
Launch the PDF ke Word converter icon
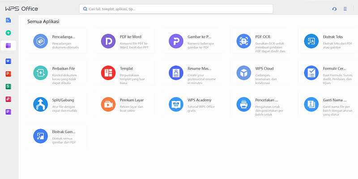click(108, 41)
